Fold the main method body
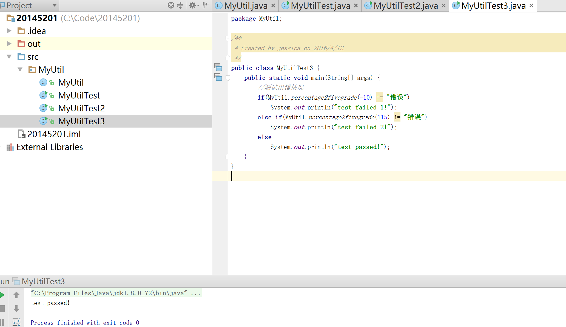Viewport: 566px width, 327px height. [227, 78]
